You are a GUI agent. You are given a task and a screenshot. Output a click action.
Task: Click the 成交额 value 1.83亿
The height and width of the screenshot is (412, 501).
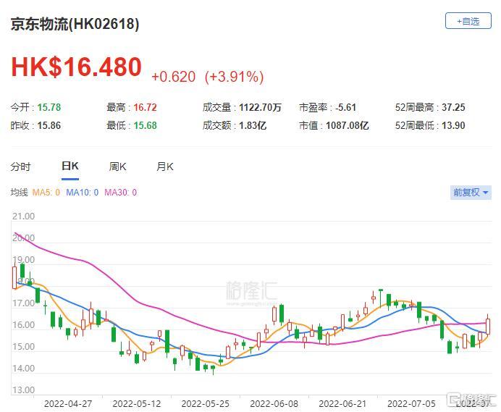pyautogui.click(x=253, y=125)
